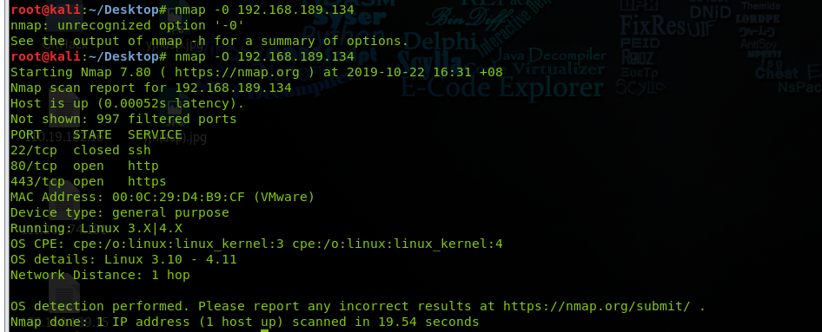
Task: Click the 'OS details: Linux 3.10 - 4.11' text
Action: point(123,259)
